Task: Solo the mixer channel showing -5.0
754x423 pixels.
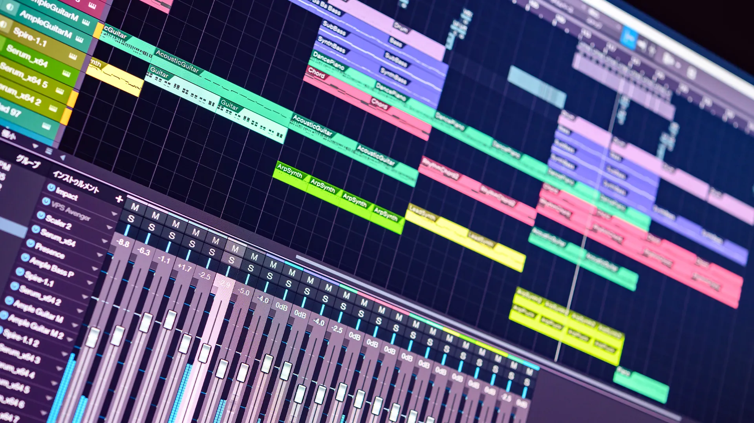Action: [251, 268]
